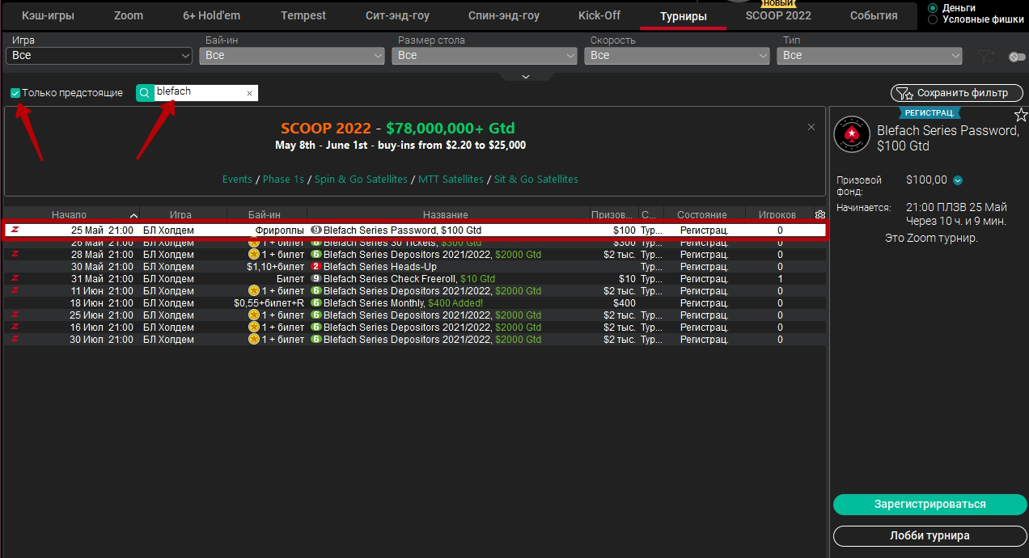This screenshot has width=1029, height=558.
Task: Open the Kick-Off tab
Action: tap(599, 15)
